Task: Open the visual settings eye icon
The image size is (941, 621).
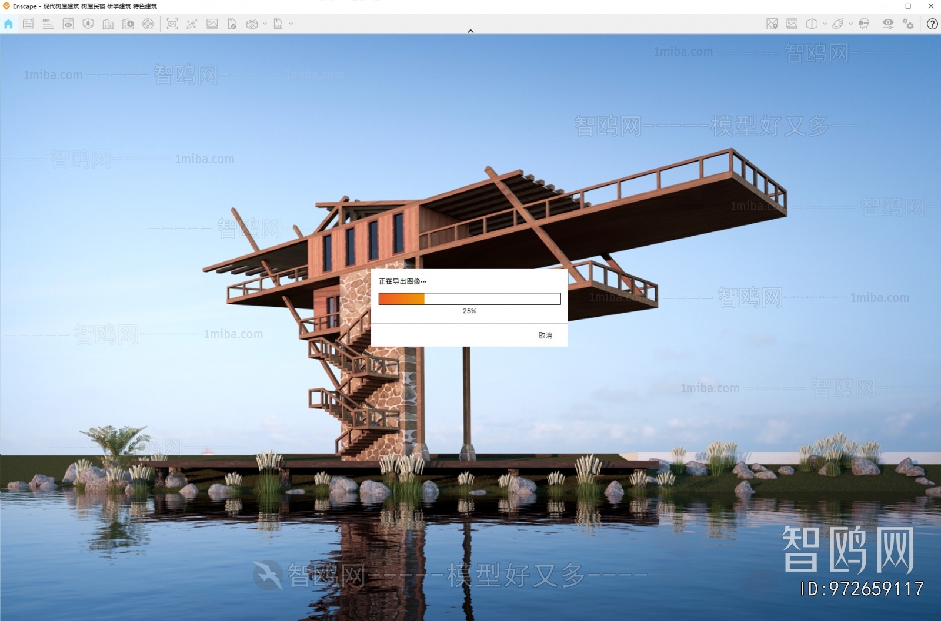Action: (x=888, y=24)
